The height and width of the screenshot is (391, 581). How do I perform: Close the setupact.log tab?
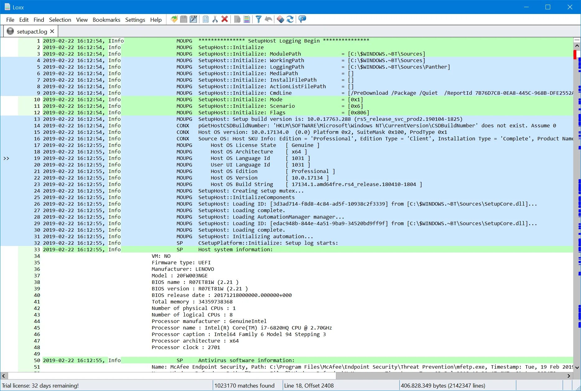click(52, 31)
